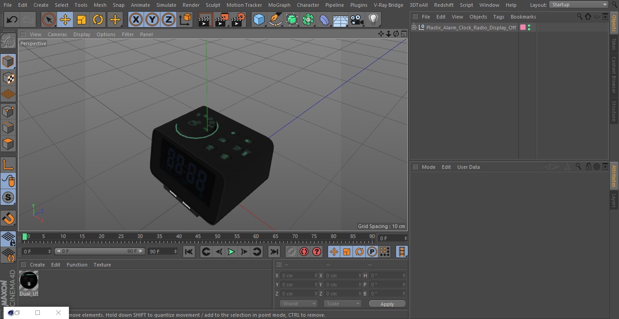Image resolution: width=619 pixels, height=319 pixels.
Task: Toggle Z axis lock
Action: coord(169,19)
